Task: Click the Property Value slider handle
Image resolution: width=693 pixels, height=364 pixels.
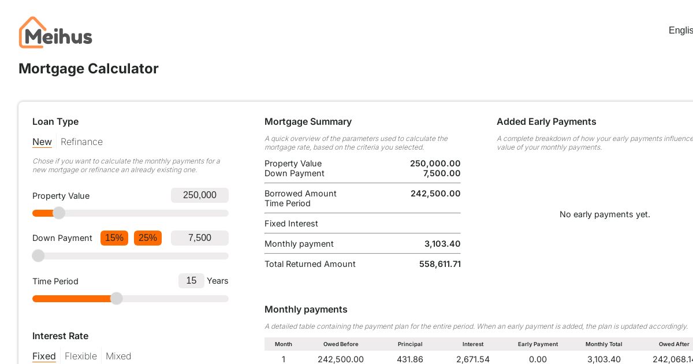Action: point(59,213)
